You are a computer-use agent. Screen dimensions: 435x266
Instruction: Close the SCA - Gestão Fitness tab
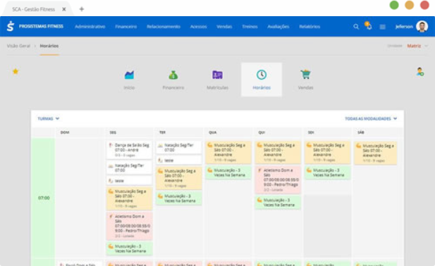click(x=64, y=9)
